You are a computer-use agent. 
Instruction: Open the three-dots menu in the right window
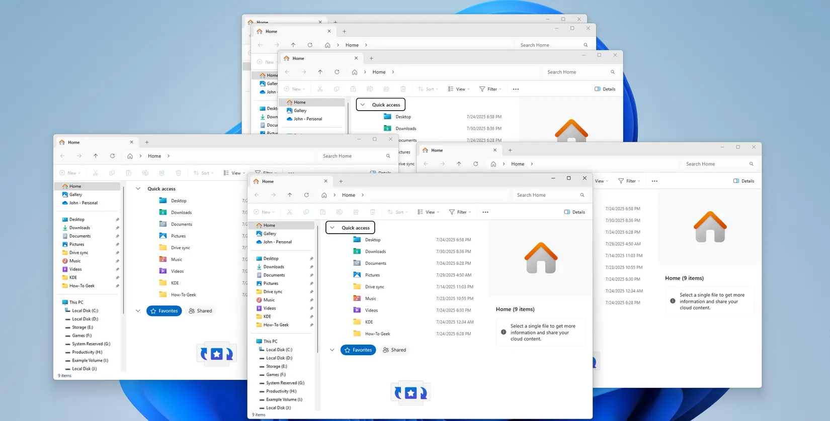[x=654, y=181]
